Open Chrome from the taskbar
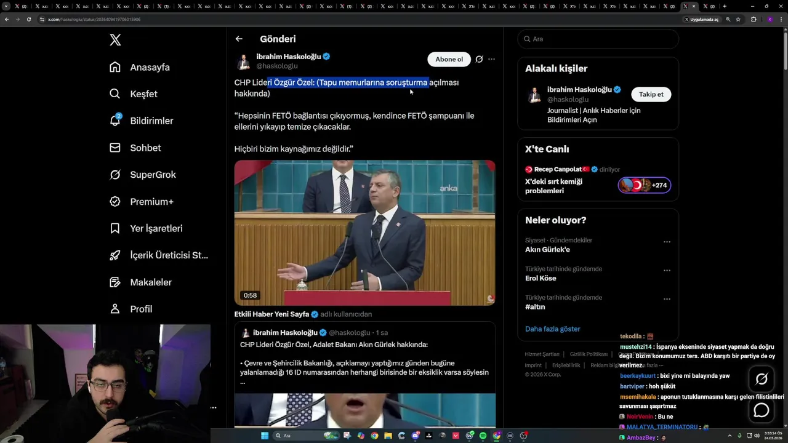This screenshot has width=788, height=443. click(x=374, y=436)
